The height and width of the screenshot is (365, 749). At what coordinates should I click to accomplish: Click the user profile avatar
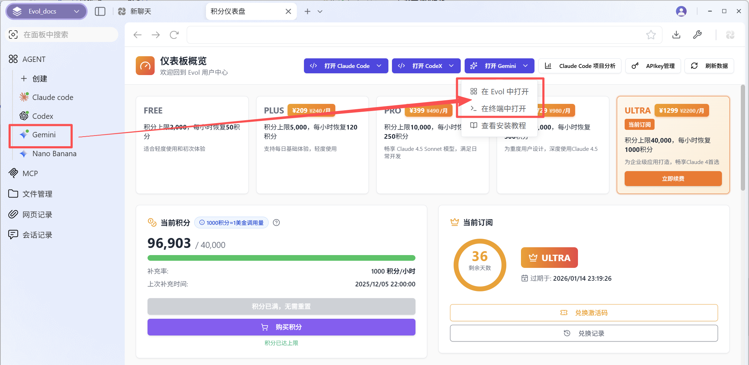pyautogui.click(x=681, y=11)
